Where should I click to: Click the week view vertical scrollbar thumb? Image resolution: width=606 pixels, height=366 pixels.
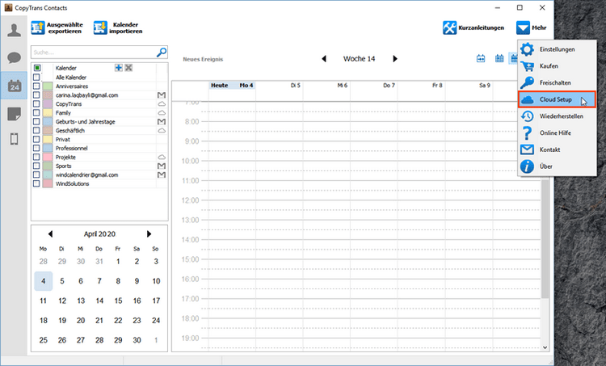[x=545, y=238]
